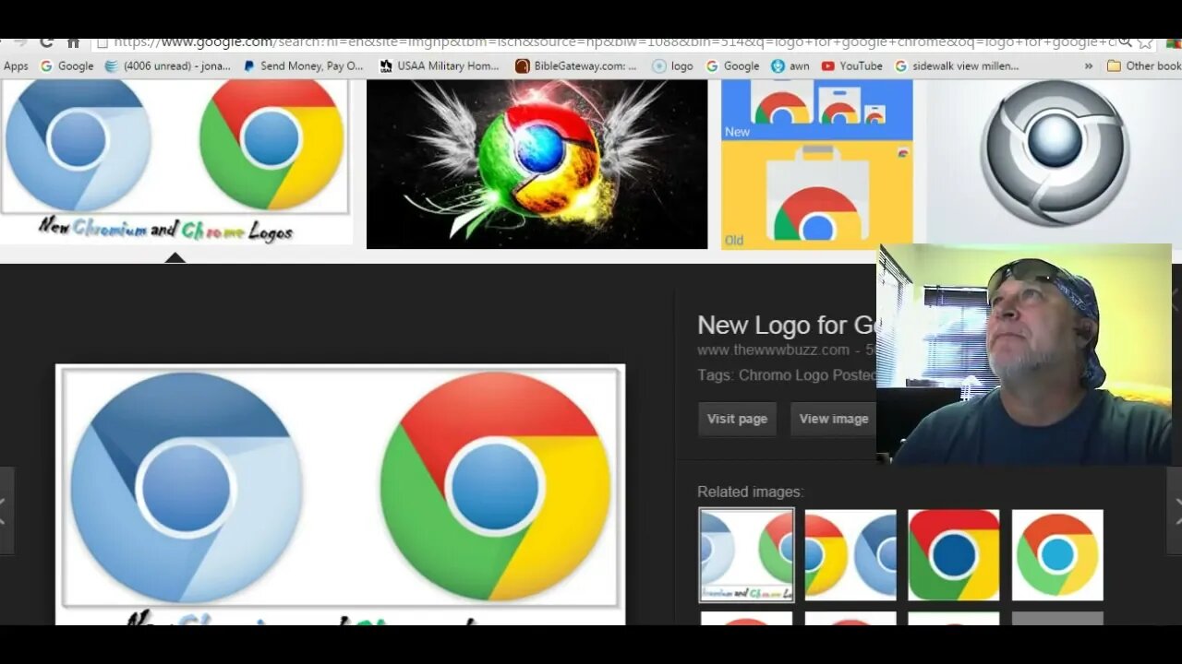The width and height of the screenshot is (1182, 664).
Task: Select the New Chromium and Chrome Logos result
Action: point(175,162)
